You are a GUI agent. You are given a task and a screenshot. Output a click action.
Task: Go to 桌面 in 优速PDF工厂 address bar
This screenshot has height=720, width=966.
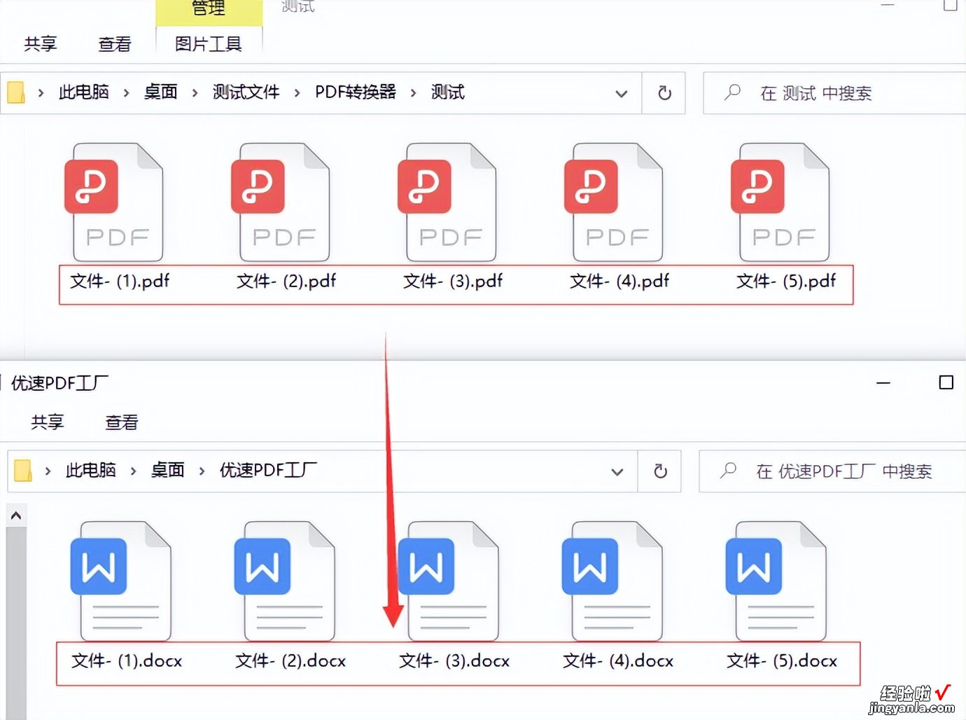(168, 470)
